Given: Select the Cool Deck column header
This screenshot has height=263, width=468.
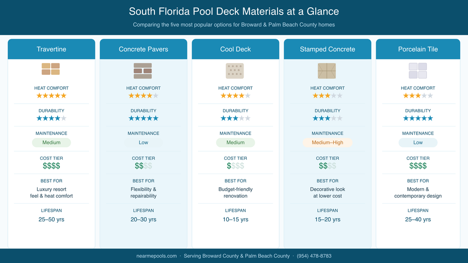Looking at the screenshot, I should (235, 49).
